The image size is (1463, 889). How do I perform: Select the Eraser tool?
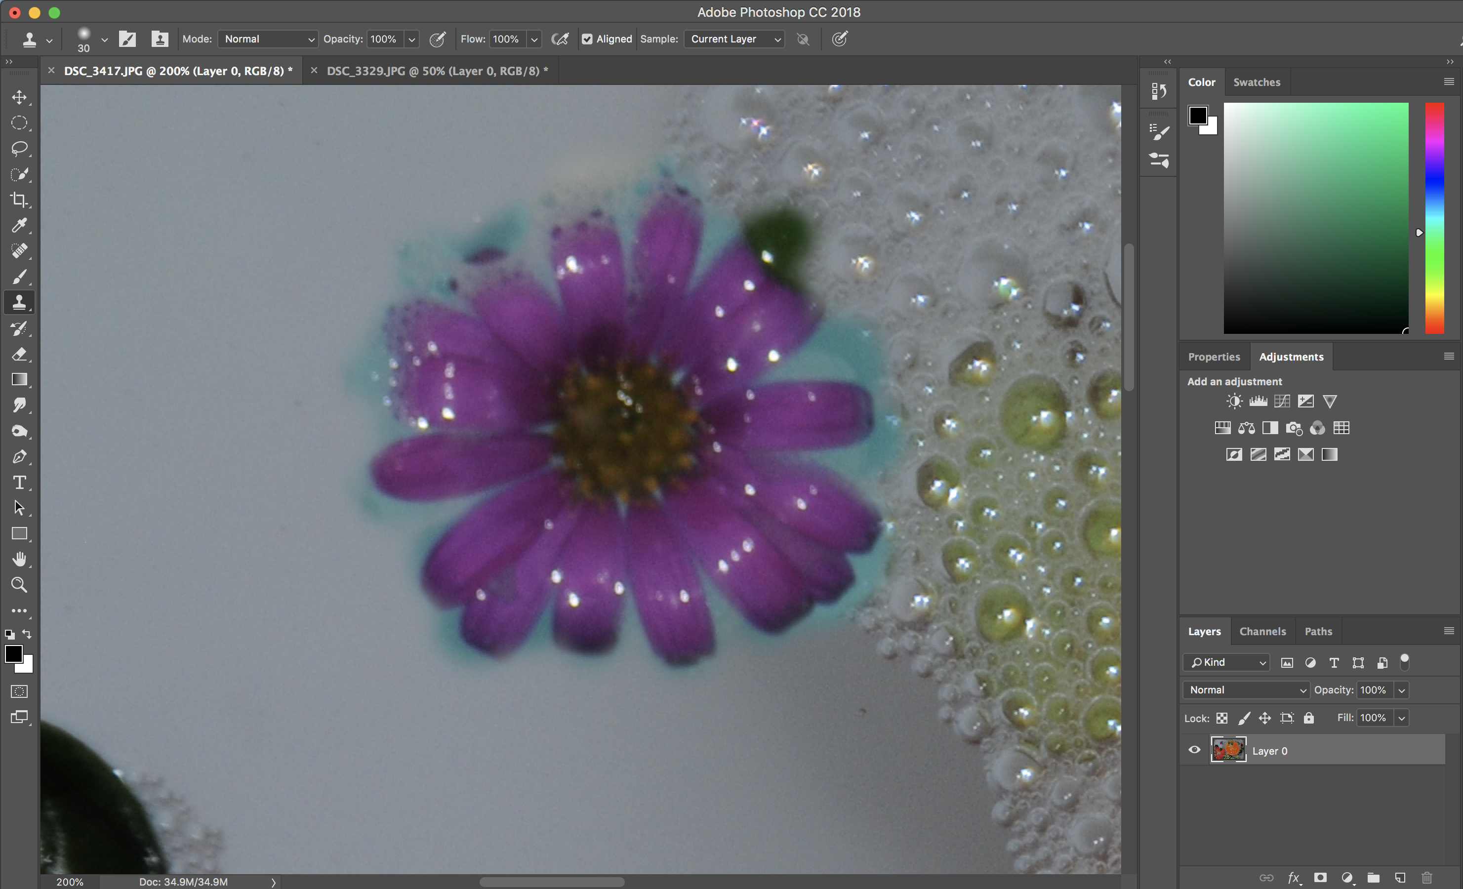click(x=19, y=355)
